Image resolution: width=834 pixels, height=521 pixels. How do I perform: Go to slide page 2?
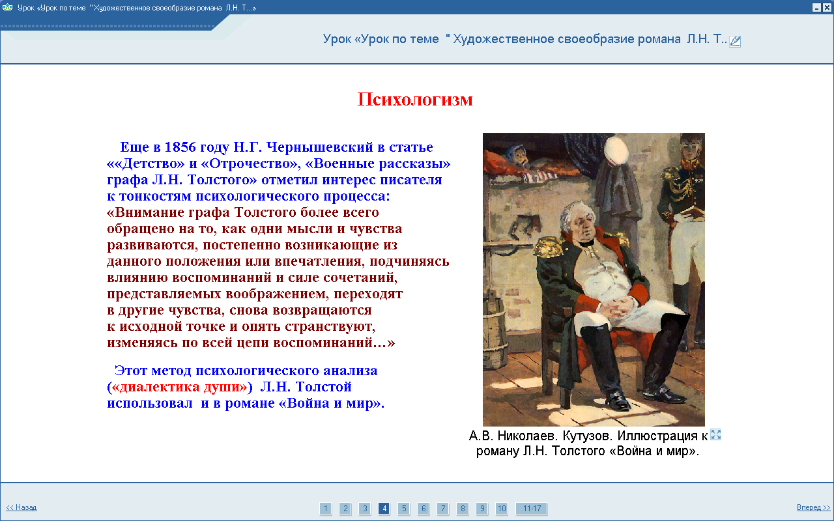[x=345, y=509]
